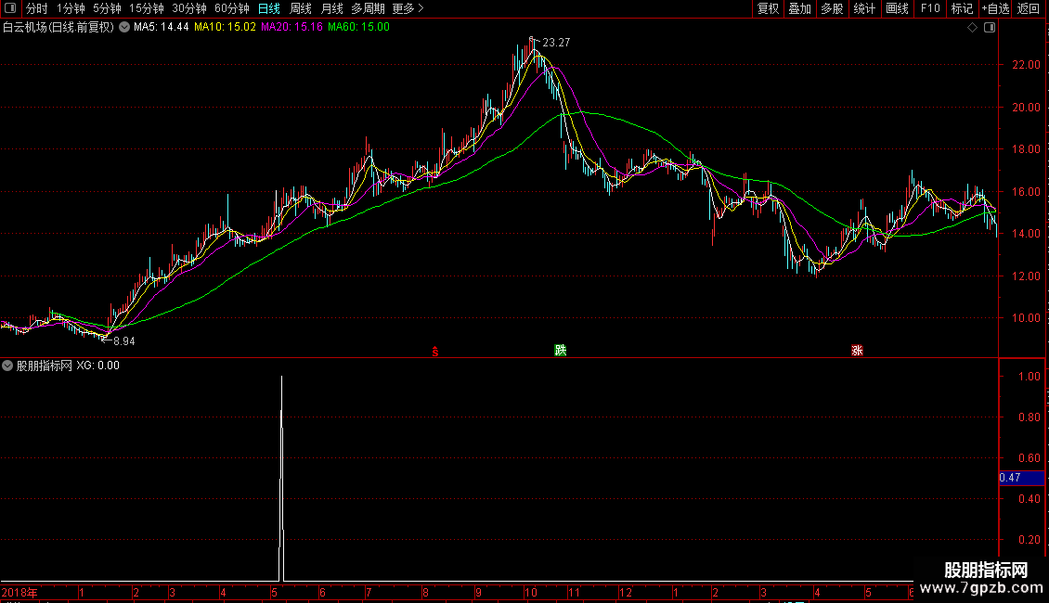Viewport: 1049px width, 603px height.
Task: Open the 多股 multi-stock view
Action: pyautogui.click(x=832, y=8)
